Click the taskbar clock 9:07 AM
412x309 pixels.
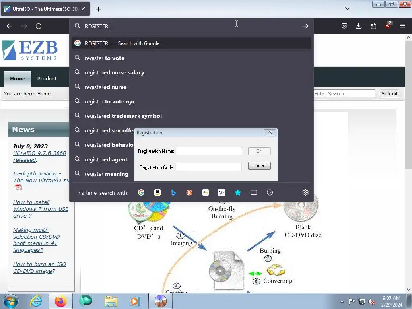[391, 301]
